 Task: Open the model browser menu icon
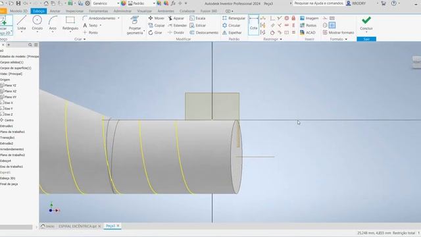point(36,45)
